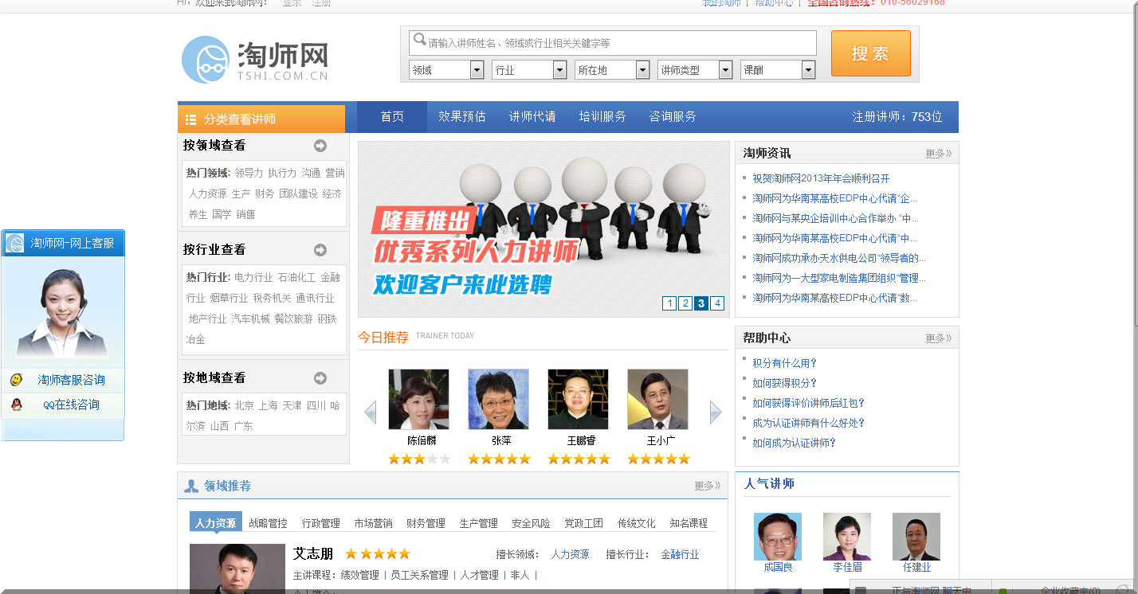
Task: Click the smiley icon beside 淘师客服咨询
Action: tap(16, 380)
